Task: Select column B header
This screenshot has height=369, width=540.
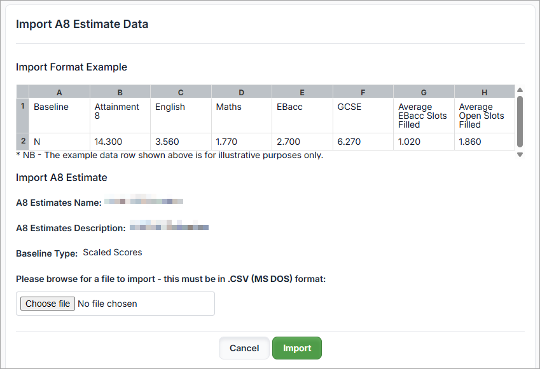Action: tap(120, 92)
